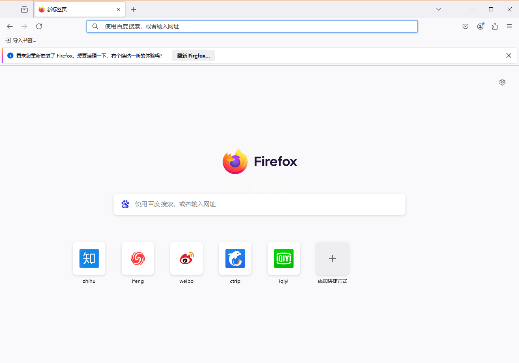Close the Firefox window
519x363 pixels.
pyautogui.click(x=510, y=9)
